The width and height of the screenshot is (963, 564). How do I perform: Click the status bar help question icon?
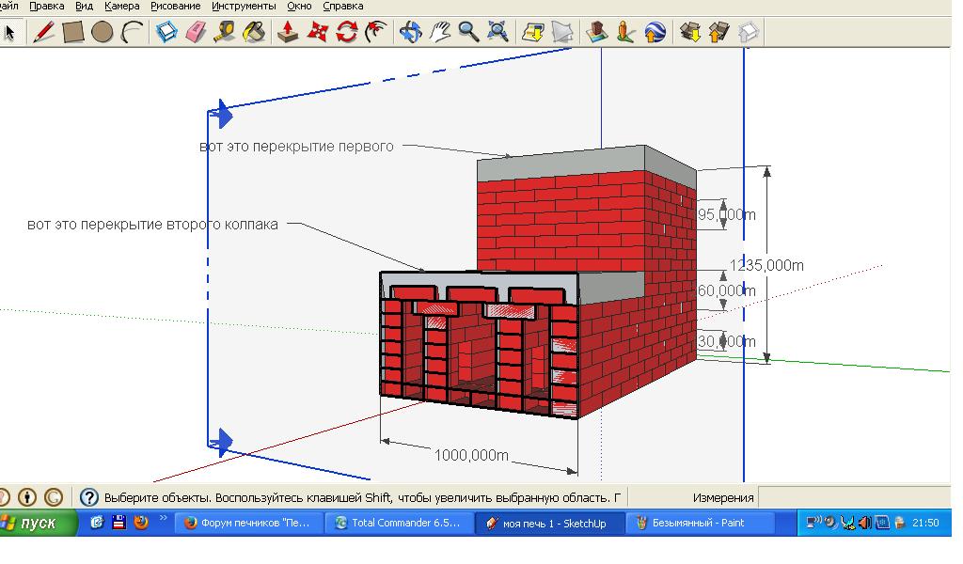89,497
